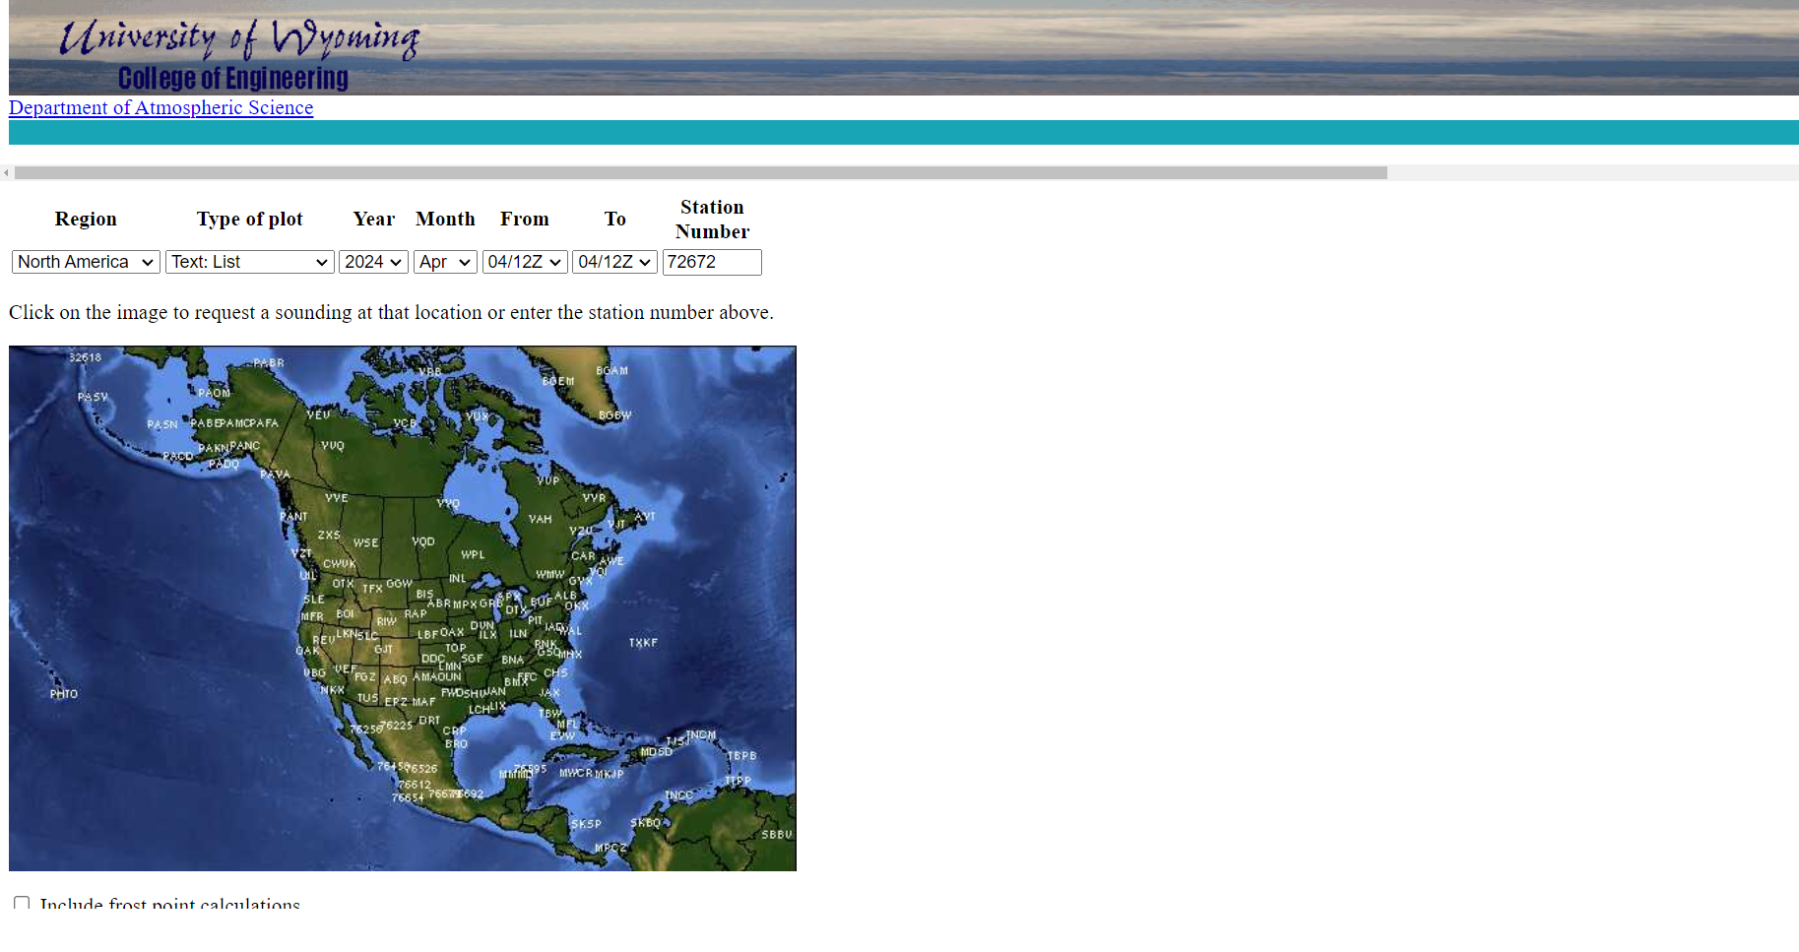The height and width of the screenshot is (952, 1799).
Task: Select station PHTO on the map
Action: click(x=64, y=694)
